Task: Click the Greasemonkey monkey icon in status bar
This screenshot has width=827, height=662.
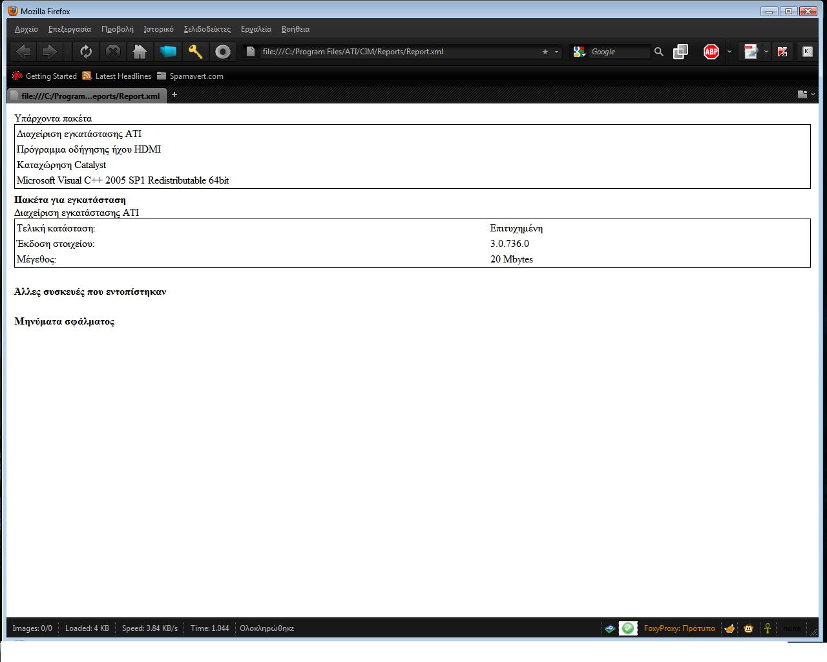Action: tap(748, 628)
